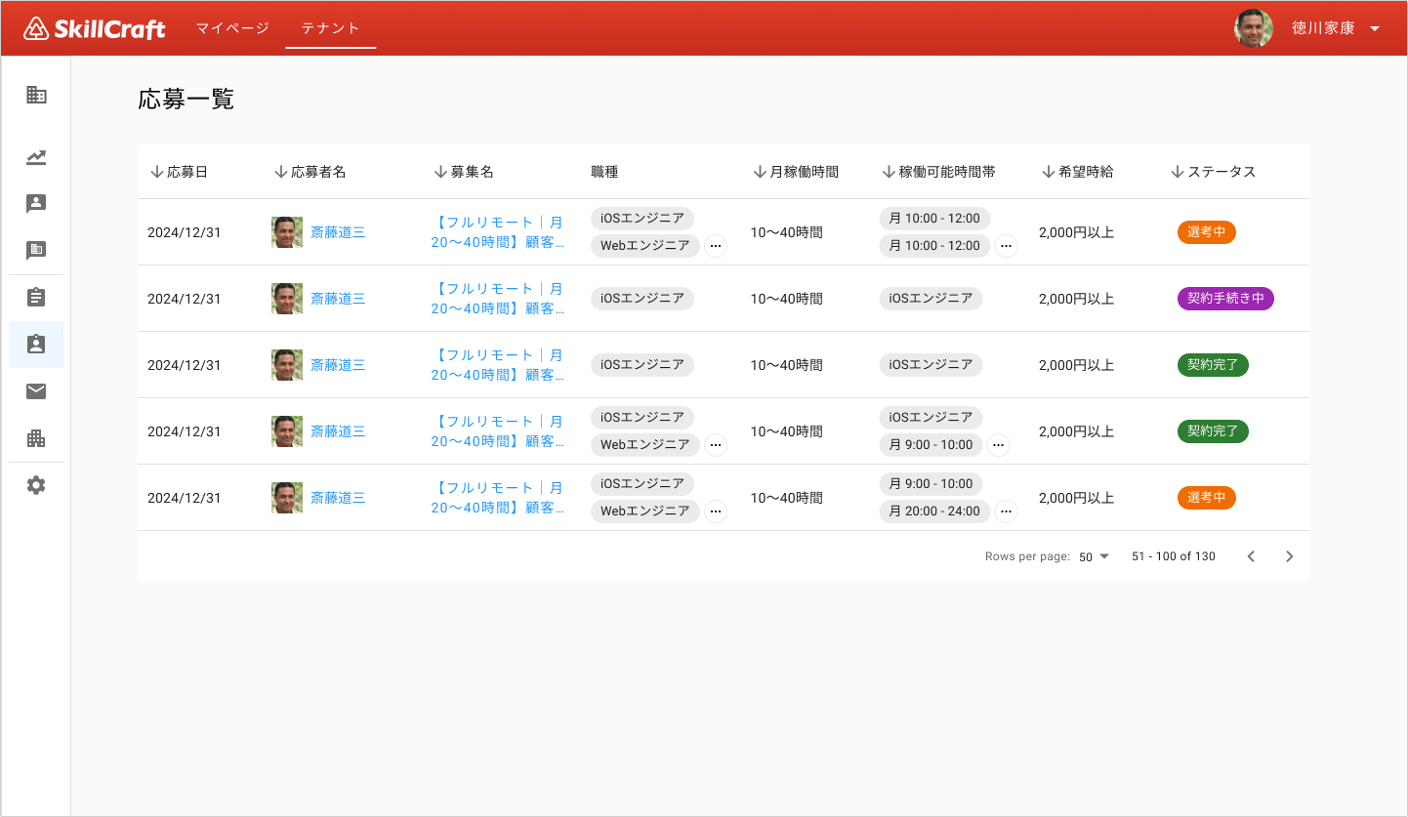
Task: Open the settings gear in sidebar
Action: (36, 485)
